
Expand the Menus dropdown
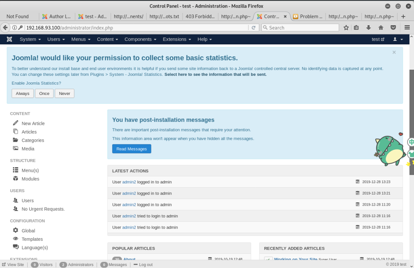pos(81,39)
